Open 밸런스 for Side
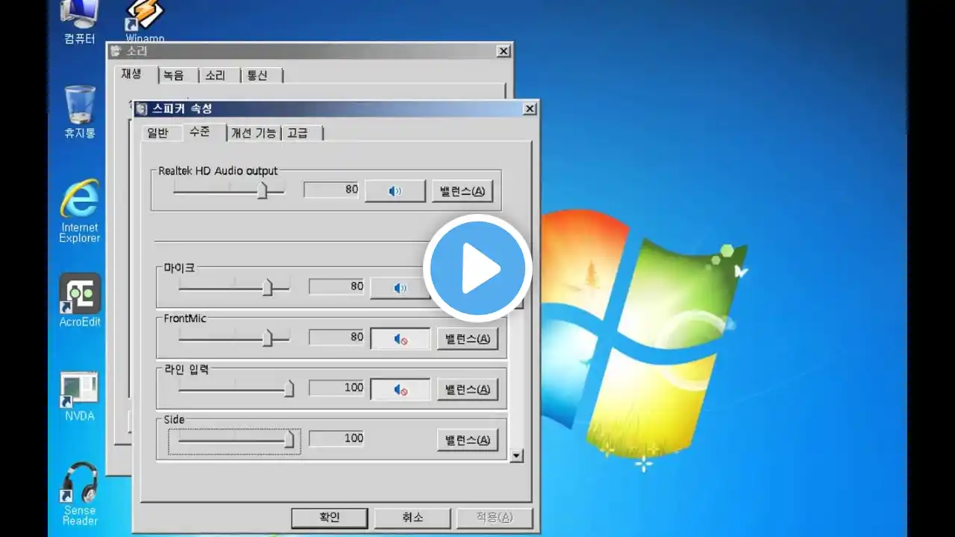The image size is (955, 537). (x=467, y=440)
